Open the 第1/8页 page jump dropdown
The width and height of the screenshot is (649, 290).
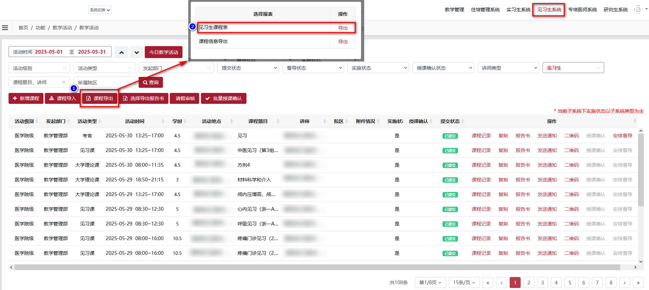(x=430, y=282)
